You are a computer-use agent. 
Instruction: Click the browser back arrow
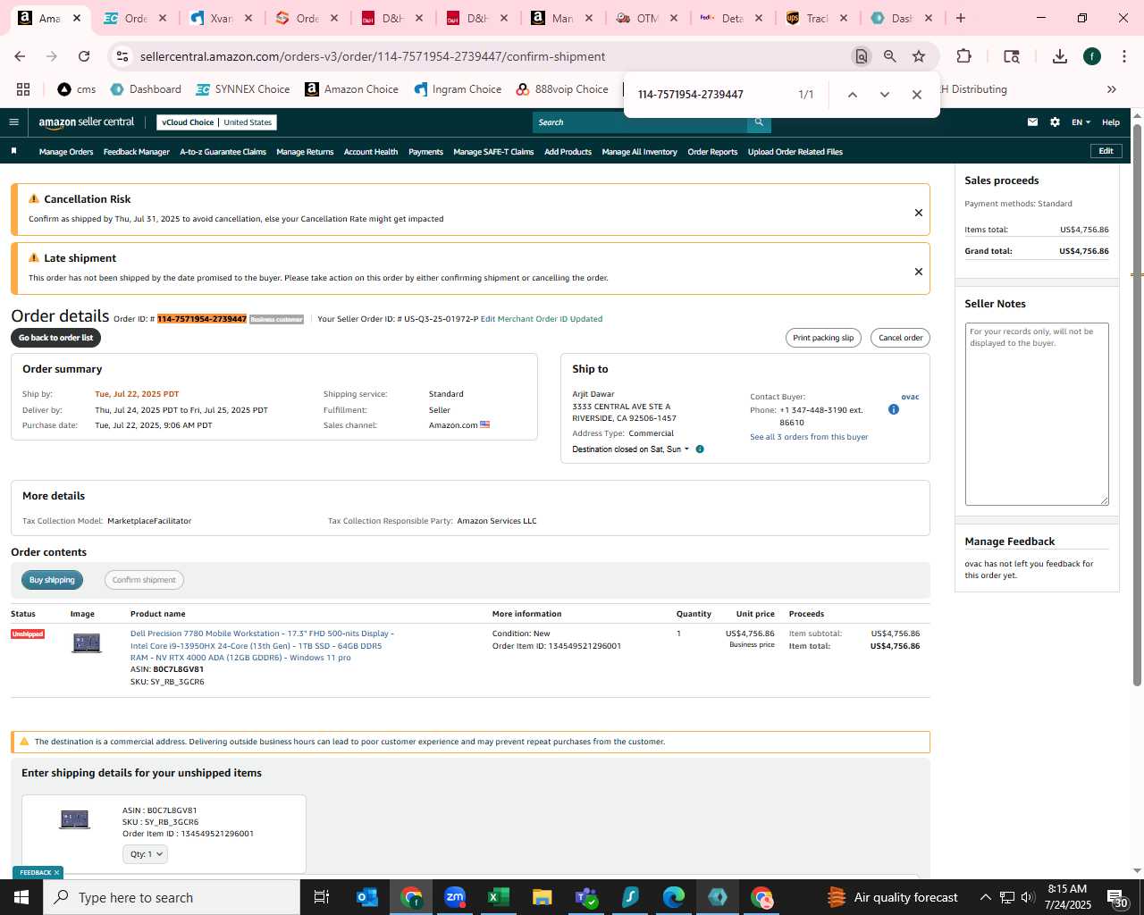click(x=20, y=56)
